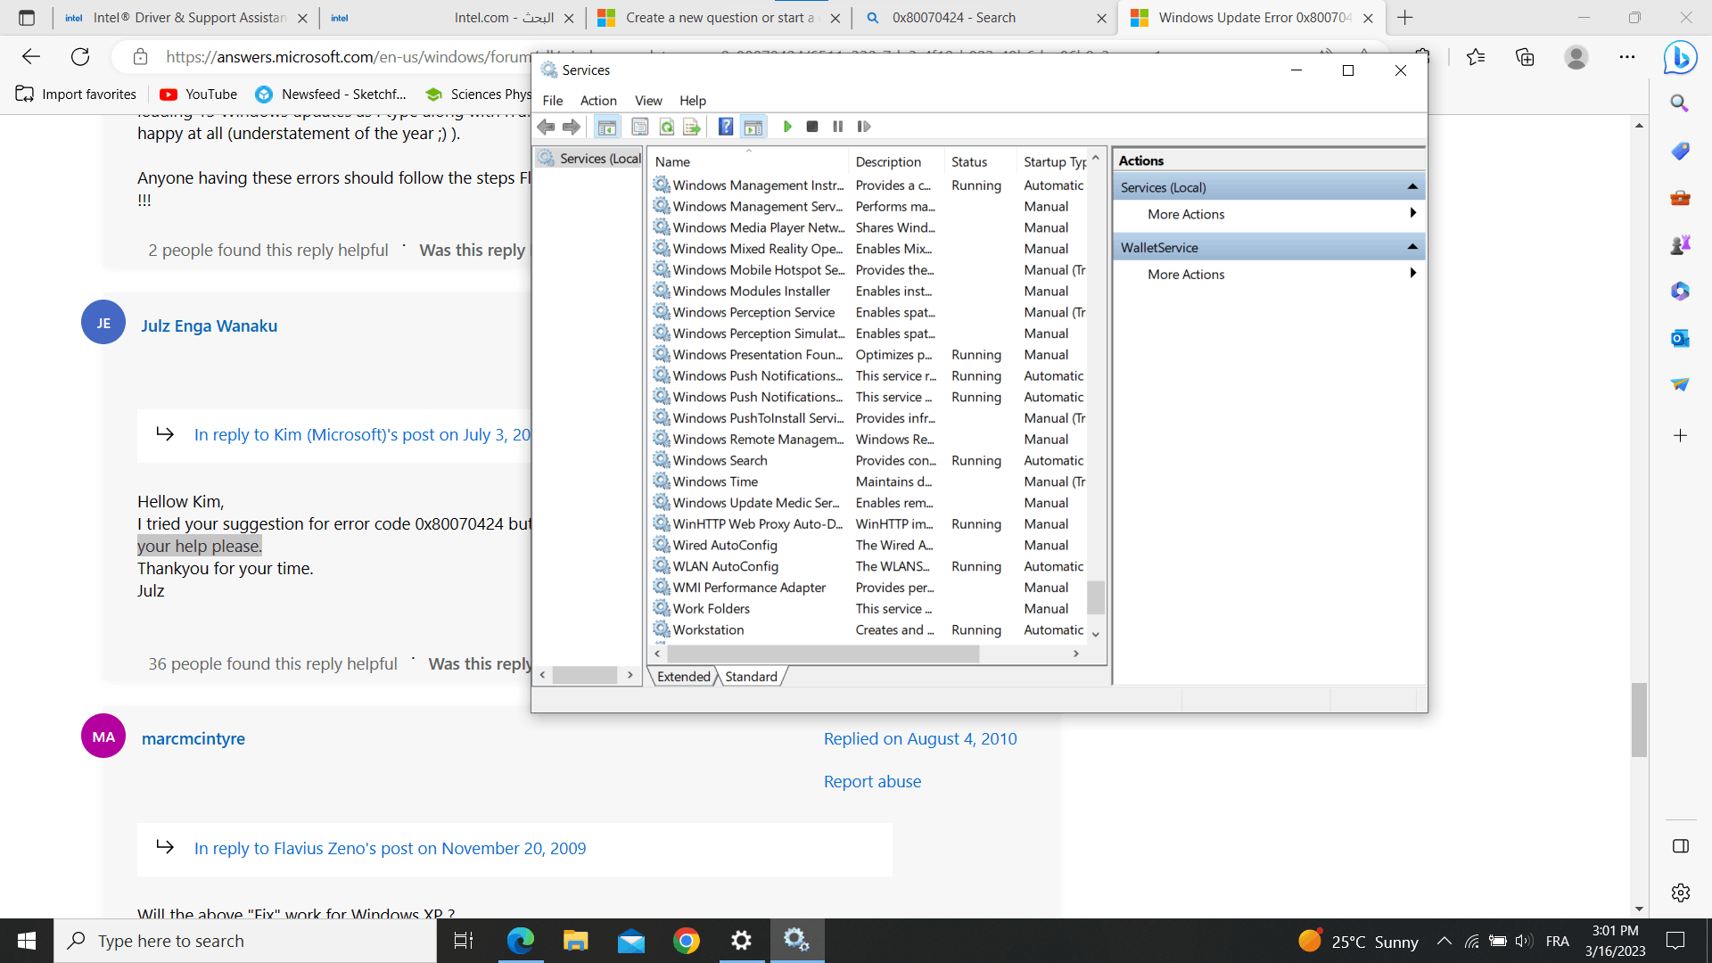
Task: Collapse the WalletService actions section
Action: tap(1412, 246)
